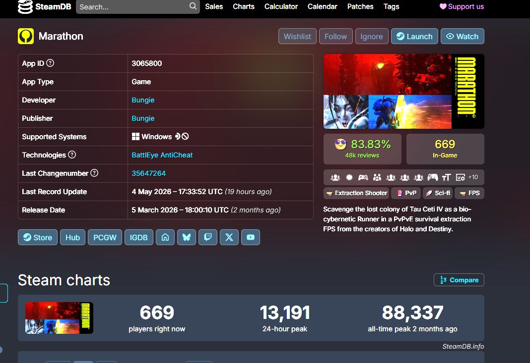Click the FPS tag

coord(469,193)
